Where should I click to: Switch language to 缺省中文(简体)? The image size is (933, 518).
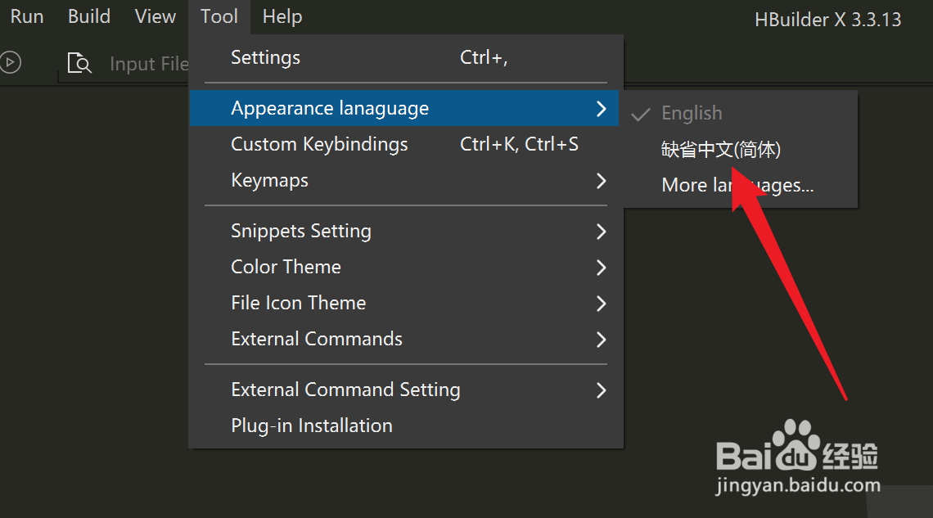click(x=721, y=149)
